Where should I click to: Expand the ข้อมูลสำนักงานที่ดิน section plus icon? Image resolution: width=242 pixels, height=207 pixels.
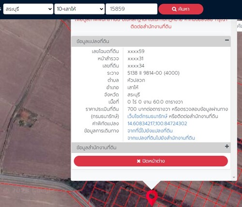coord(227,146)
